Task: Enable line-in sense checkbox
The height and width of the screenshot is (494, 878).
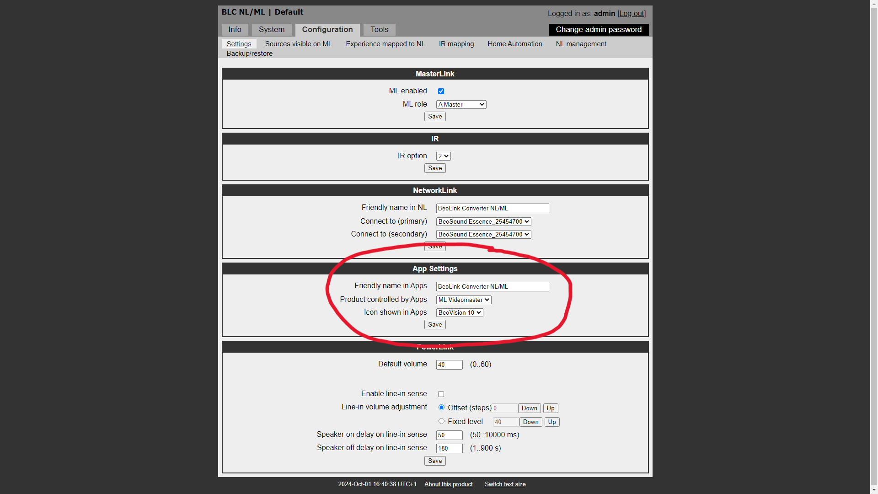Action: pyautogui.click(x=441, y=394)
